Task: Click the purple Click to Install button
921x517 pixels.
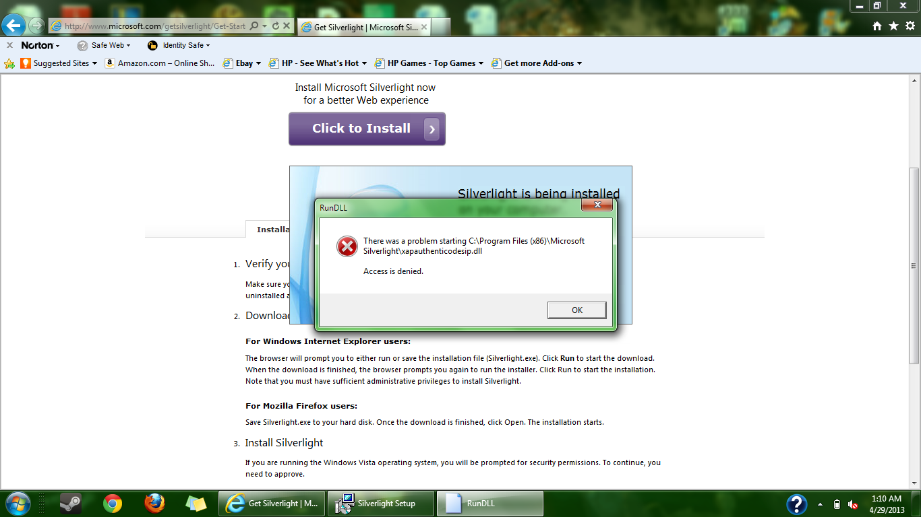Action: click(x=367, y=129)
